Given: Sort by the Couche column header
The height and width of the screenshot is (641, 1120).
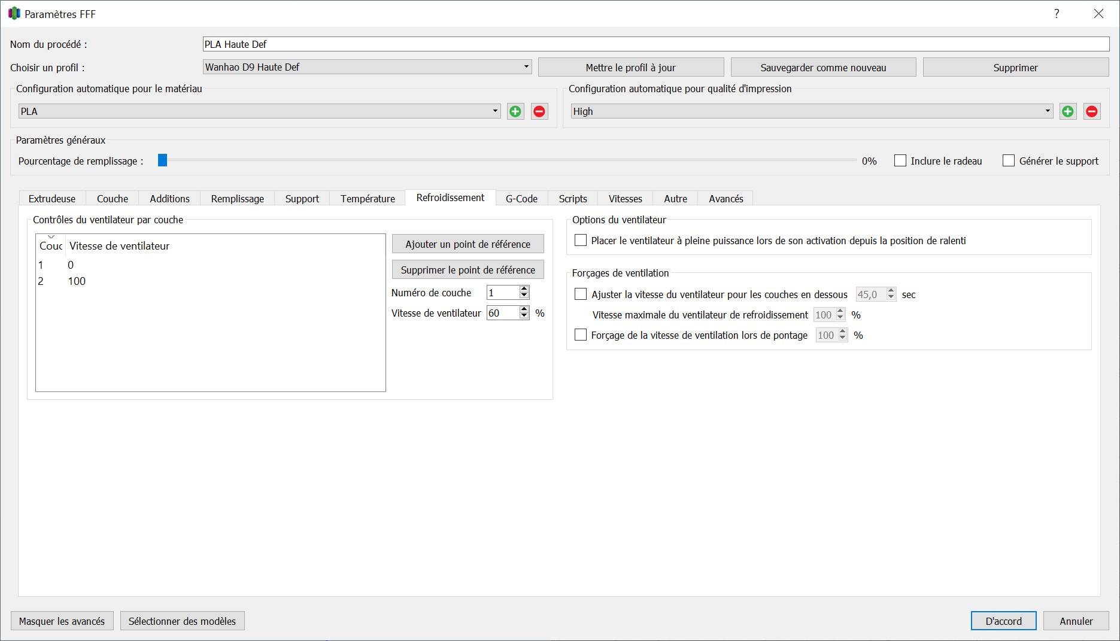Looking at the screenshot, I should (51, 245).
